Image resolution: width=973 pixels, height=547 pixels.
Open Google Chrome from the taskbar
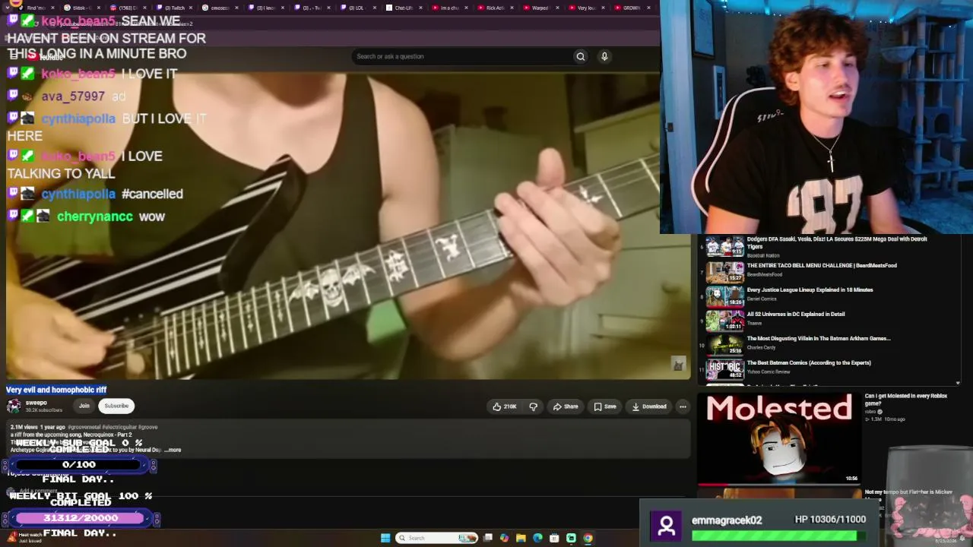(588, 538)
